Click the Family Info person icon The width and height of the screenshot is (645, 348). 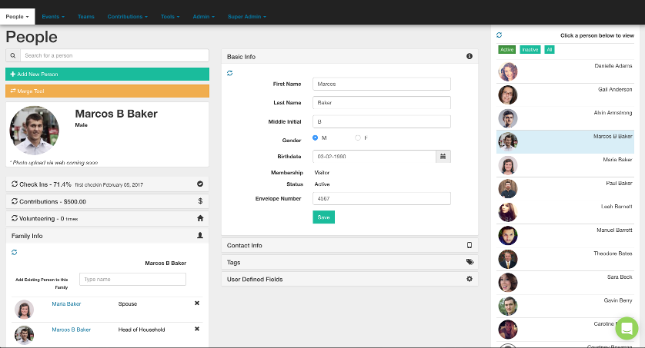(200, 236)
